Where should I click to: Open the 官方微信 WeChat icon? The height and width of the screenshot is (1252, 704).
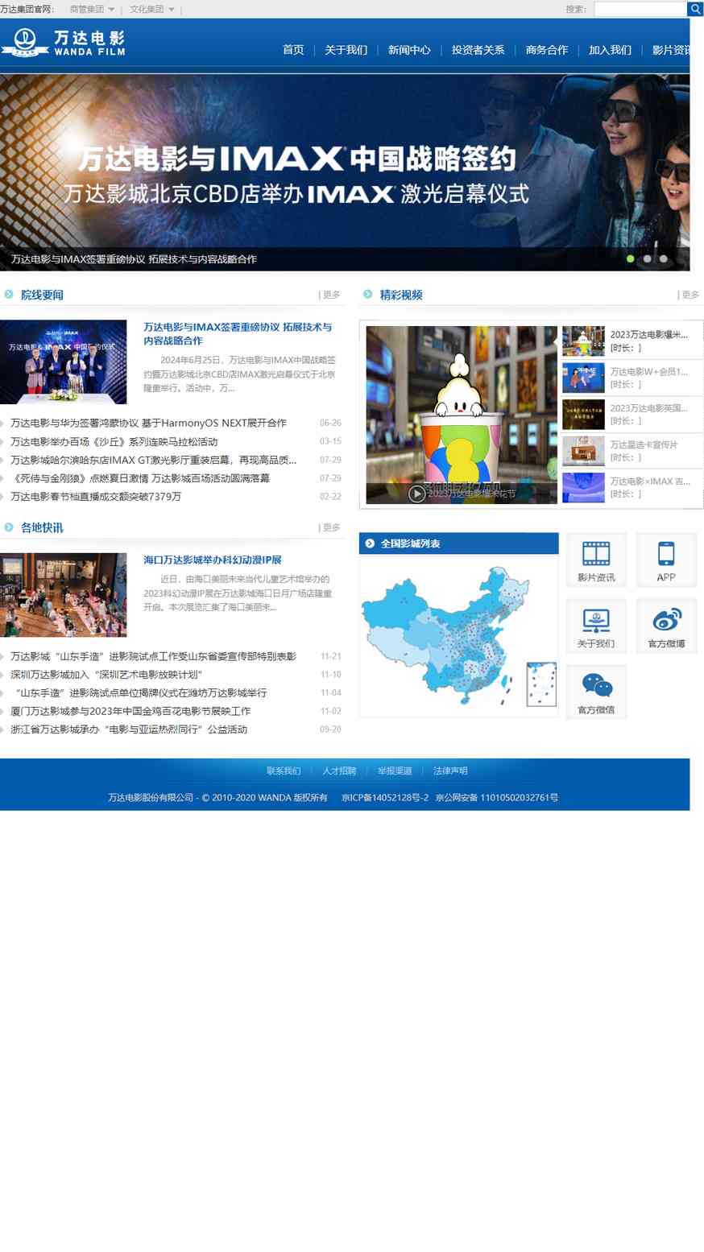(x=596, y=692)
